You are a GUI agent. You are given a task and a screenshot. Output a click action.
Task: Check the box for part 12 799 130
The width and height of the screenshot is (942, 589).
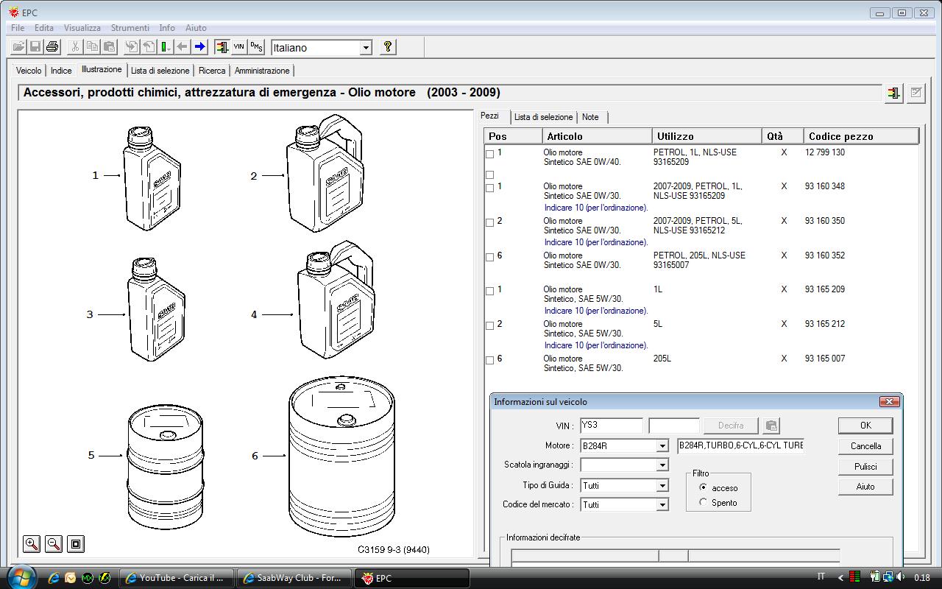click(x=490, y=154)
